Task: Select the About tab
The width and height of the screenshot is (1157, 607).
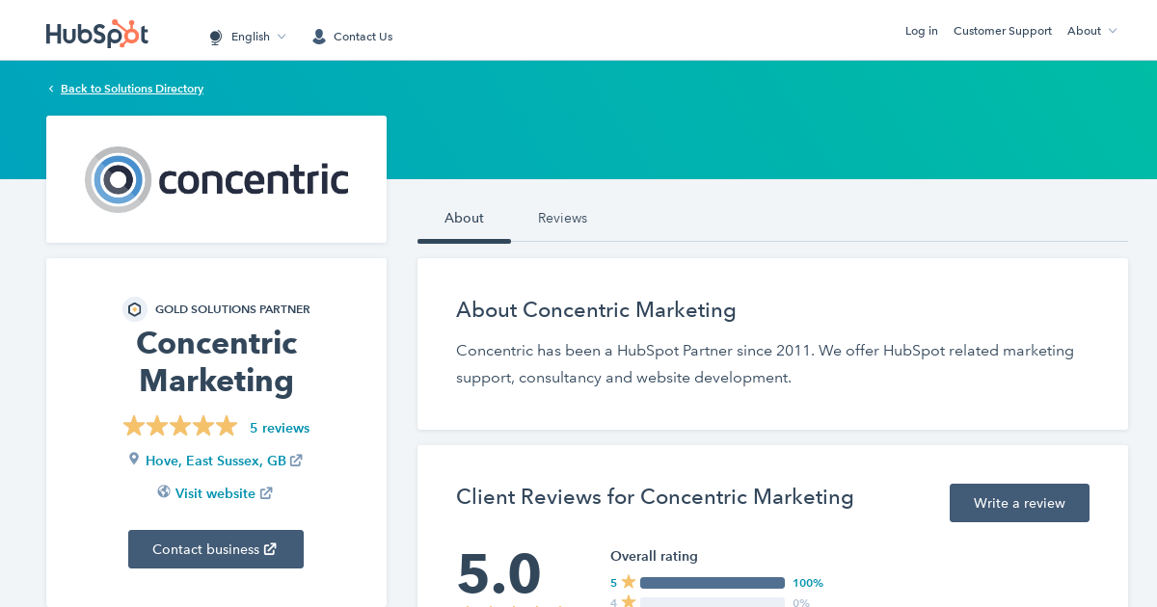Action: [x=464, y=218]
